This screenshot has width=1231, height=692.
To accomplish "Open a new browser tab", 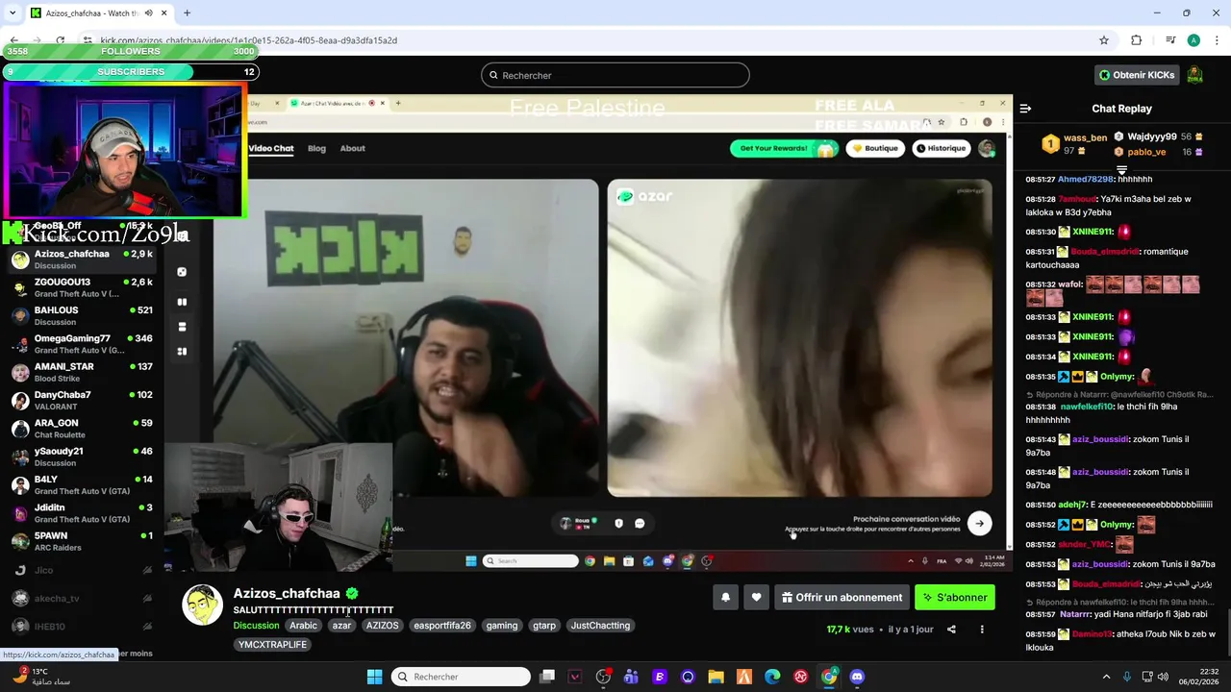I will click(187, 13).
